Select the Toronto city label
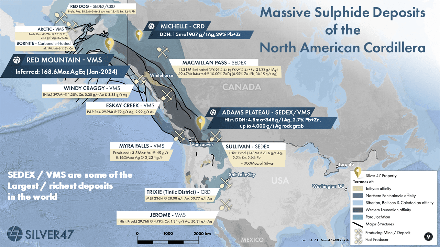Screen dimensions: 440x247 [345, 165]
